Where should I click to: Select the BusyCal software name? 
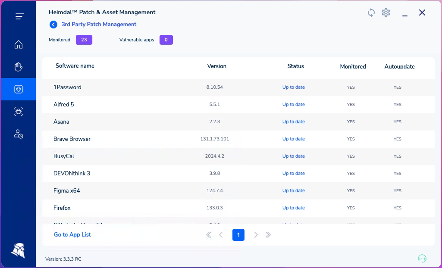[64, 156]
